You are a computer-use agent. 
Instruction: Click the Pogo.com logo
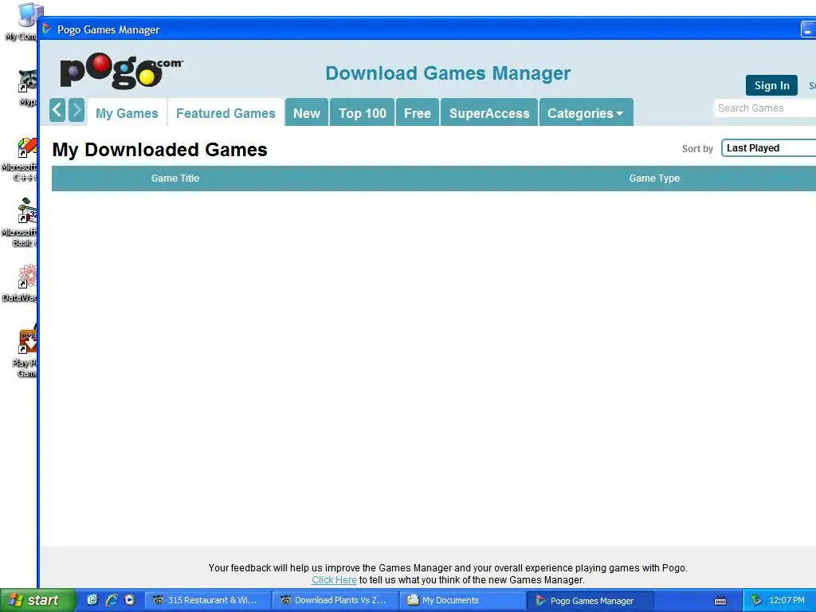tap(121, 71)
